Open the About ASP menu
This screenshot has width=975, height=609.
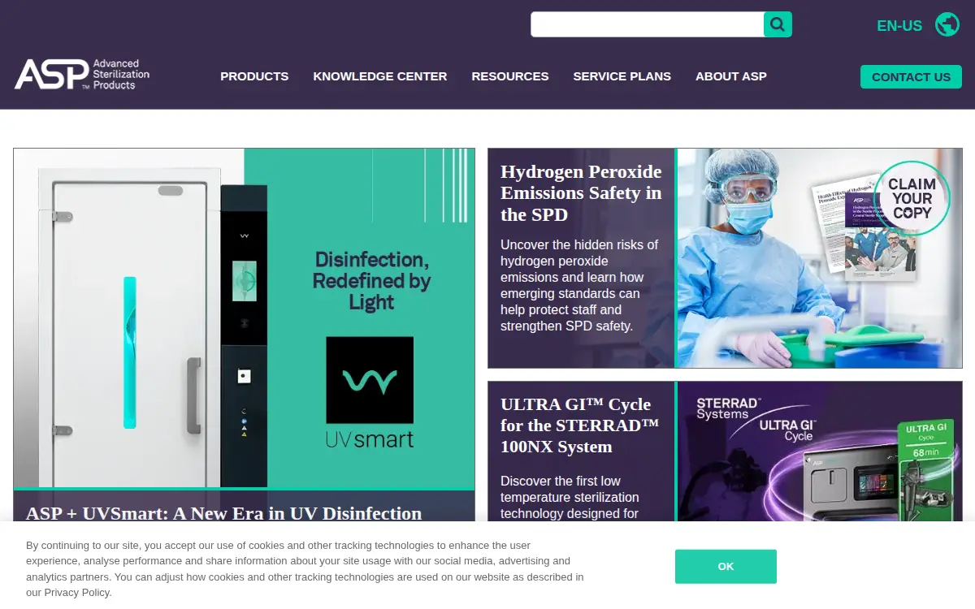click(731, 76)
